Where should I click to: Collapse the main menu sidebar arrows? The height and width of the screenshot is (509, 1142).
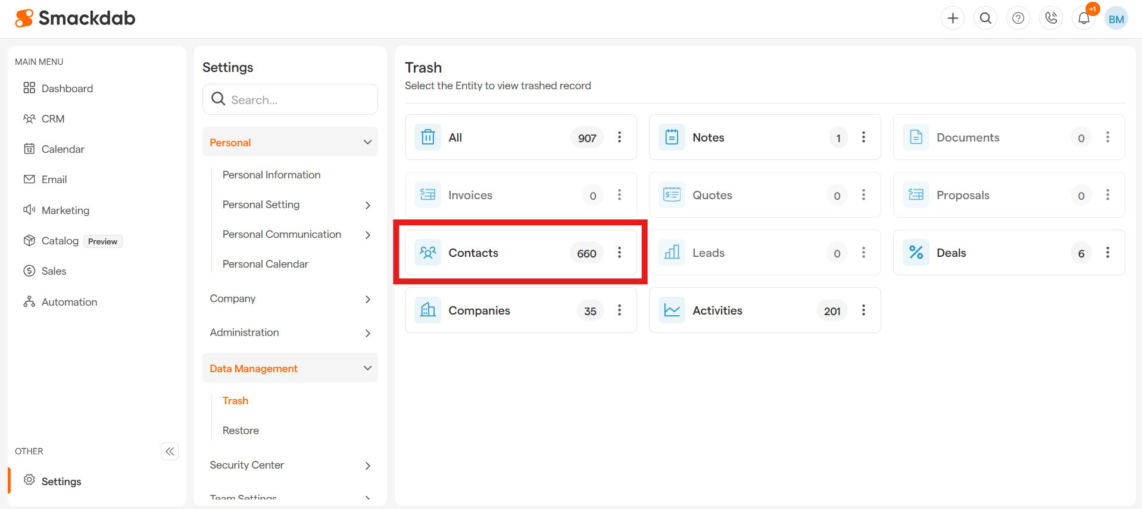tap(170, 451)
